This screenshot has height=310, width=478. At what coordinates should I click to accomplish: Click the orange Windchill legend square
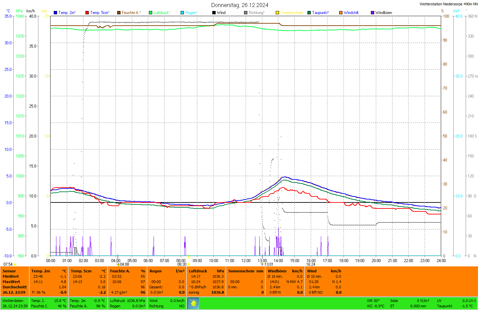click(x=341, y=13)
